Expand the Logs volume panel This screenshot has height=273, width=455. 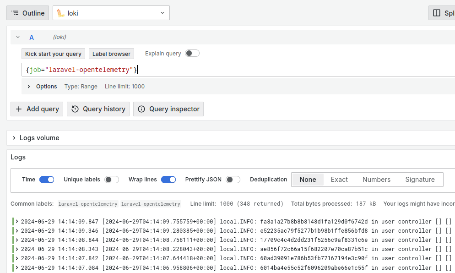tap(14, 138)
